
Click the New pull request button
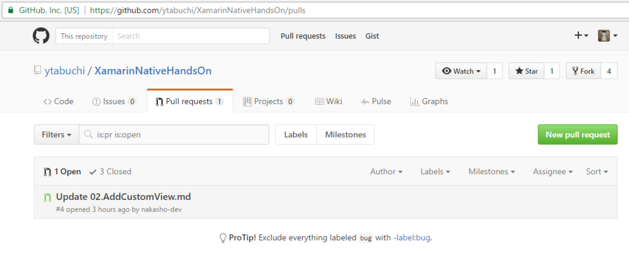click(x=577, y=135)
